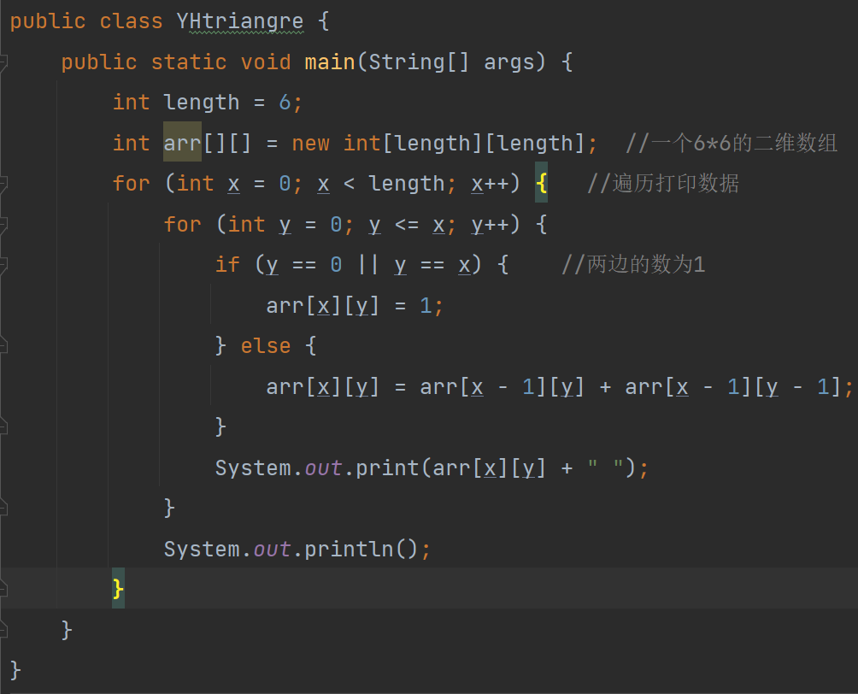Click the highlighted yellow closing brace
Screen dimensions: 858x694
(118, 589)
